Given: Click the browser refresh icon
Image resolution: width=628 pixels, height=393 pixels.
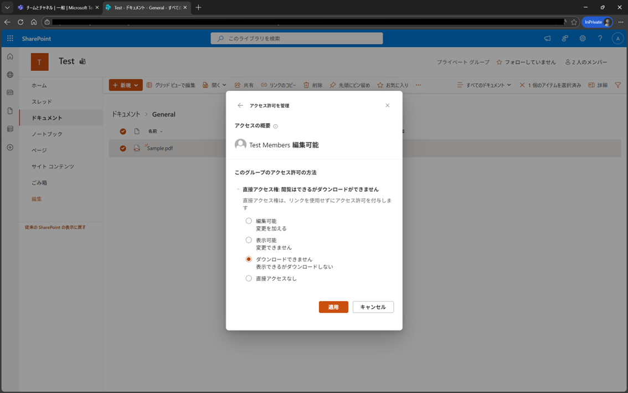Looking at the screenshot, I should (20, 22).
